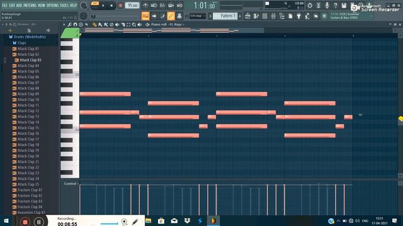Open the plugin picker plug icon
The height and width of the screenshot is (226, 403).
tap(298, 16)
